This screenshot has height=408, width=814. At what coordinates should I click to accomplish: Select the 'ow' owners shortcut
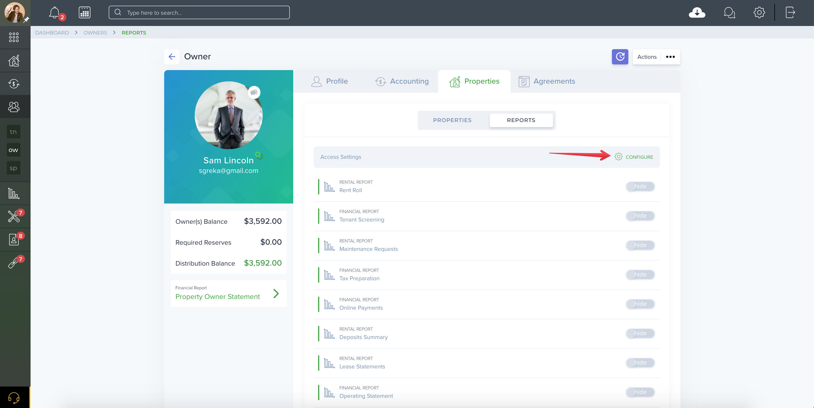point(13,150)
